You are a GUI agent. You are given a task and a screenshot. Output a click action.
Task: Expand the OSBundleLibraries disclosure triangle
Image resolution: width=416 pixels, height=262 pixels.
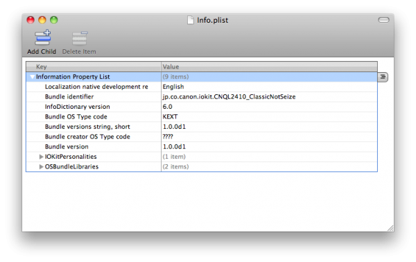[41, 167]
